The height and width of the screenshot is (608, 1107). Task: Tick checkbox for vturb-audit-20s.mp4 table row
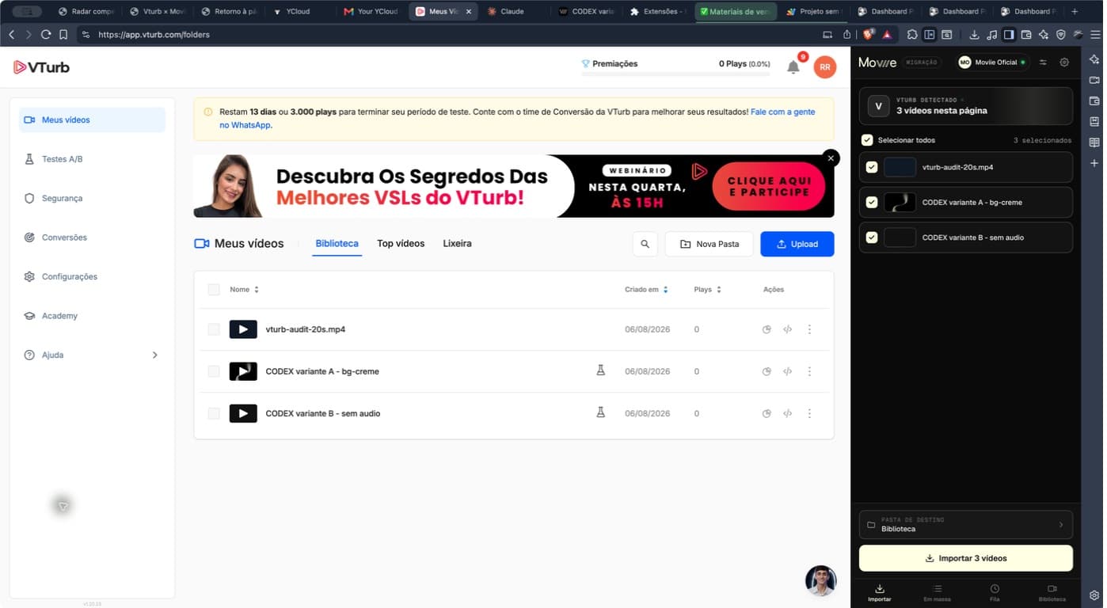click(x=214, y=329)
